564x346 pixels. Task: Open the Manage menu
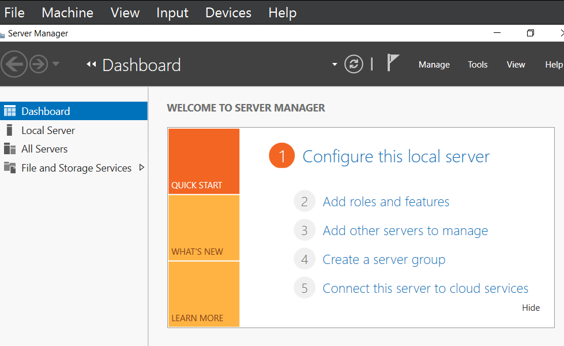[x=434, y=65]
